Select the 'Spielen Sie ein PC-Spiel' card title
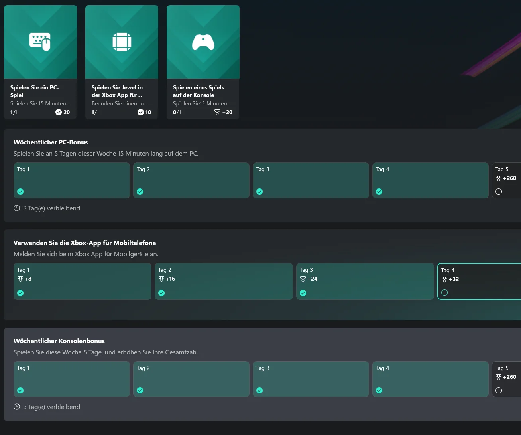Screen dimensions: 521x435 35,91
